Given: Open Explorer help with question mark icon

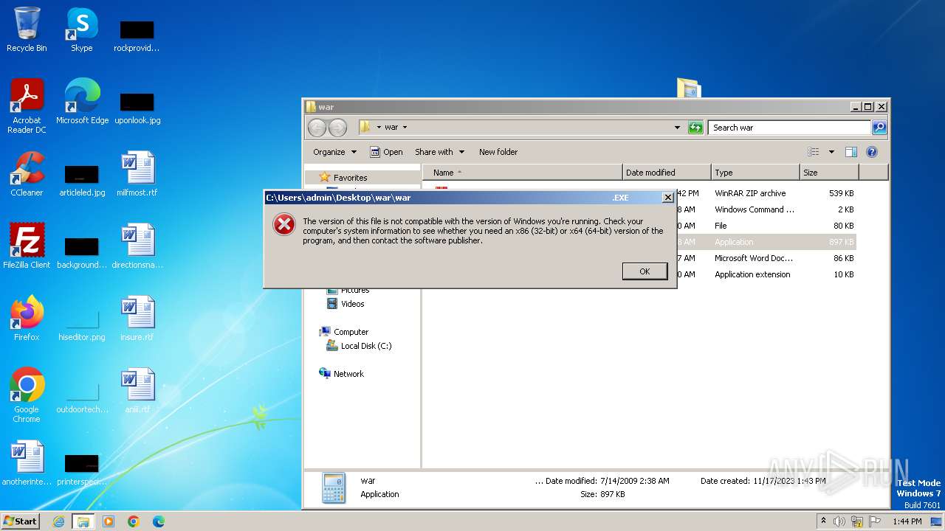Looking at the screenshot, I should coord(871,152).
